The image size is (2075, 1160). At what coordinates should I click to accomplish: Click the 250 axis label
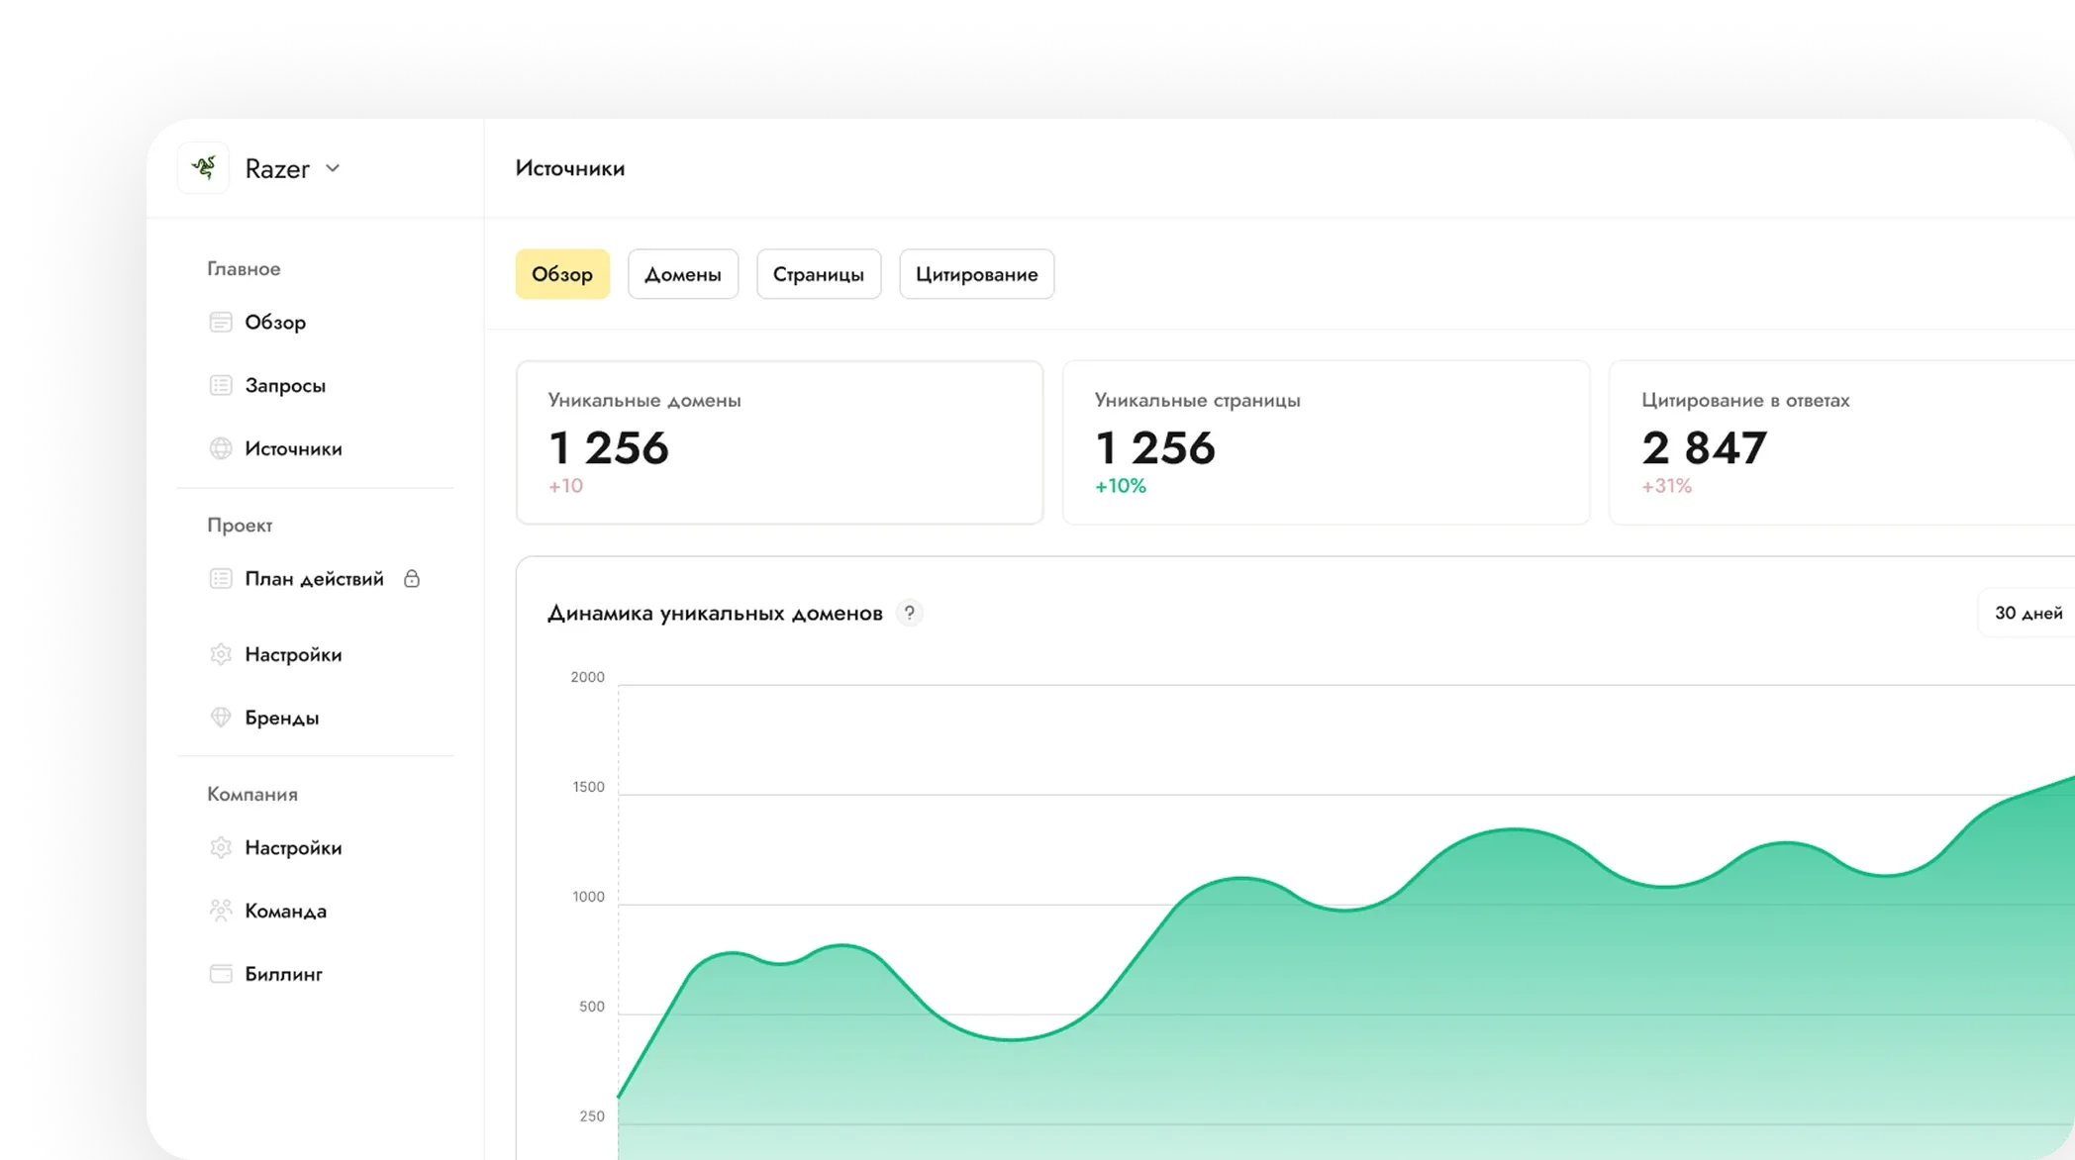tap(592, 1116)
